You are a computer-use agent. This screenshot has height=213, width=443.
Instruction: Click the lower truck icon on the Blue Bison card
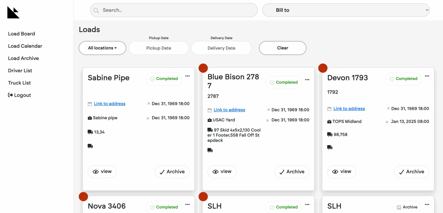[210, 150]
